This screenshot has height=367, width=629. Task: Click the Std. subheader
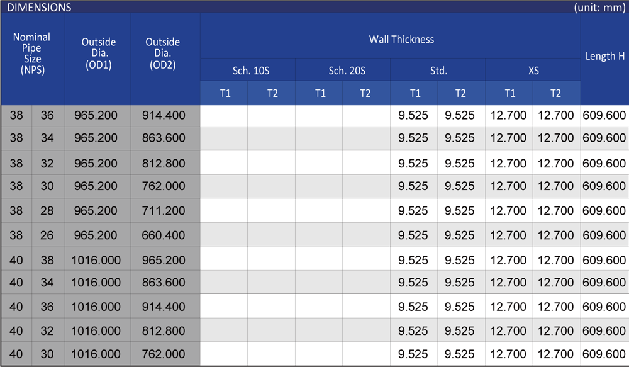(x=438, y=71)
